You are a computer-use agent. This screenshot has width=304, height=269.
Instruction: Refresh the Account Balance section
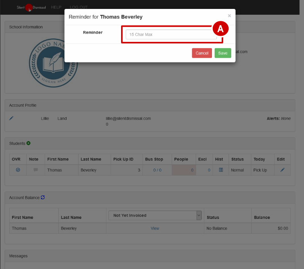(43, 197)
